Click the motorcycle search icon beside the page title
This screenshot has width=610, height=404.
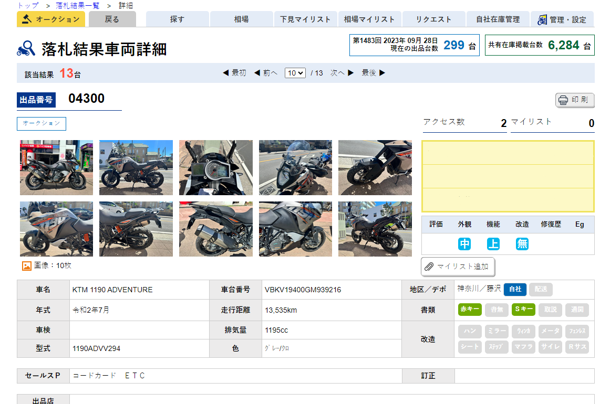pyautogui.click(x=26, y=49)
